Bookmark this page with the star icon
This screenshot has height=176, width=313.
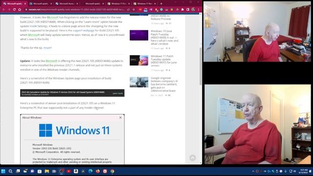pyautogui.click(x=134, y=9)
